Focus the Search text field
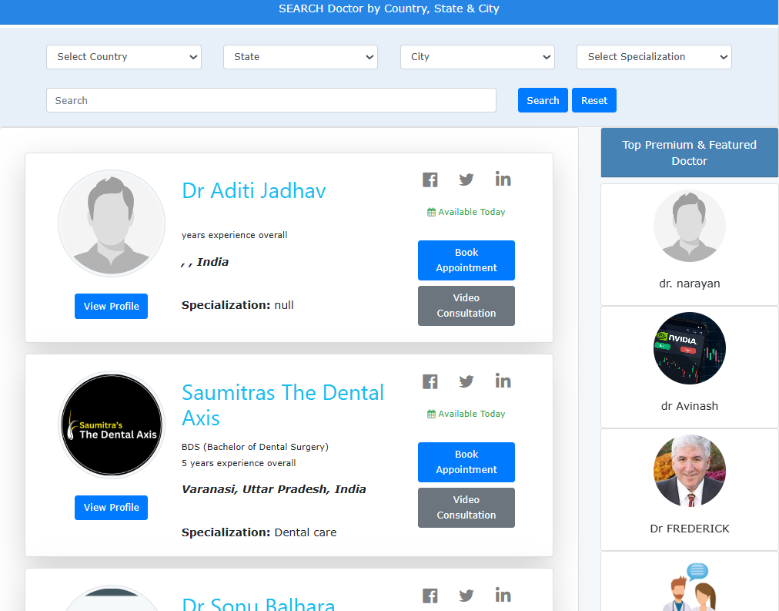The height and width of the screenshot is (611, 779). 271,100
